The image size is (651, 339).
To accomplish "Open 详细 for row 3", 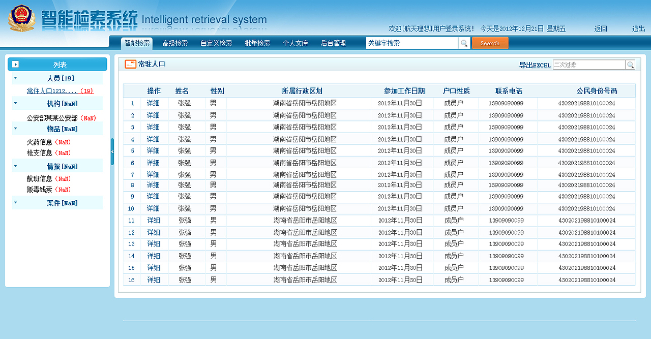I will (153, 127).
